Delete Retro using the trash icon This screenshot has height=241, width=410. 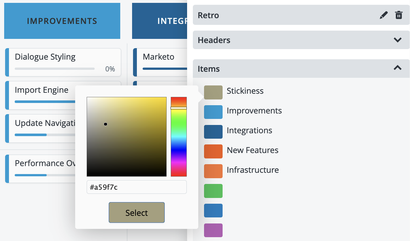[x=398, y=15]
